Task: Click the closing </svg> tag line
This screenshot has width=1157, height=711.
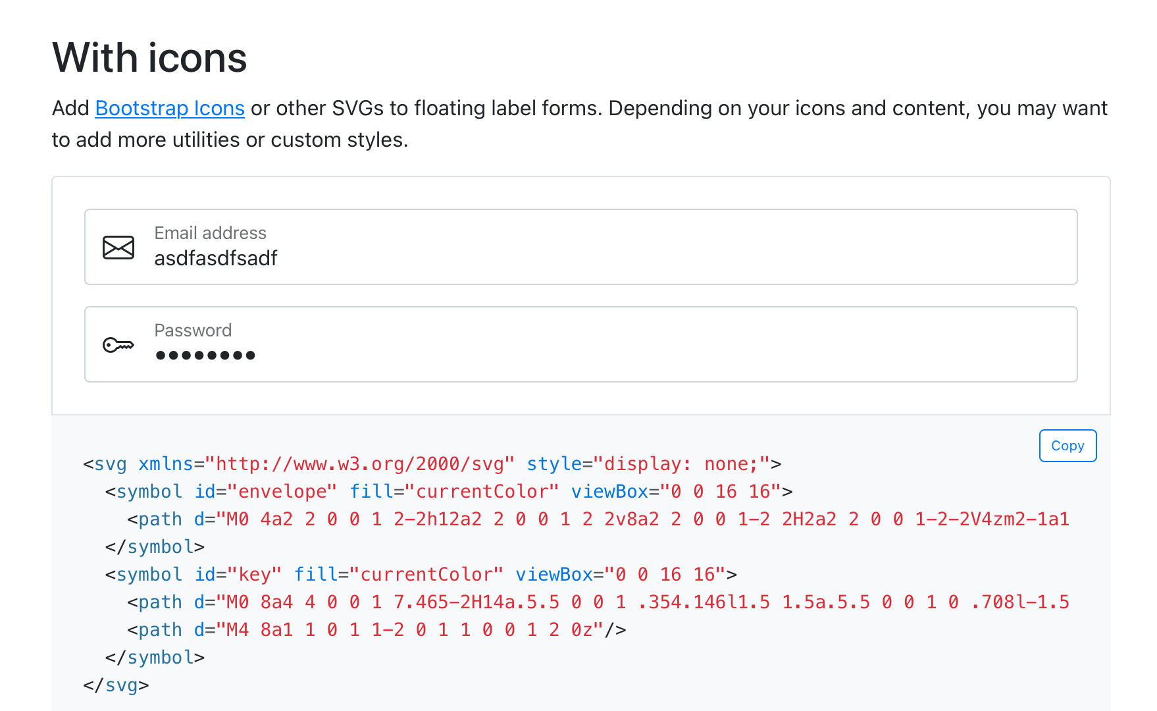Action: click(116, 685)
